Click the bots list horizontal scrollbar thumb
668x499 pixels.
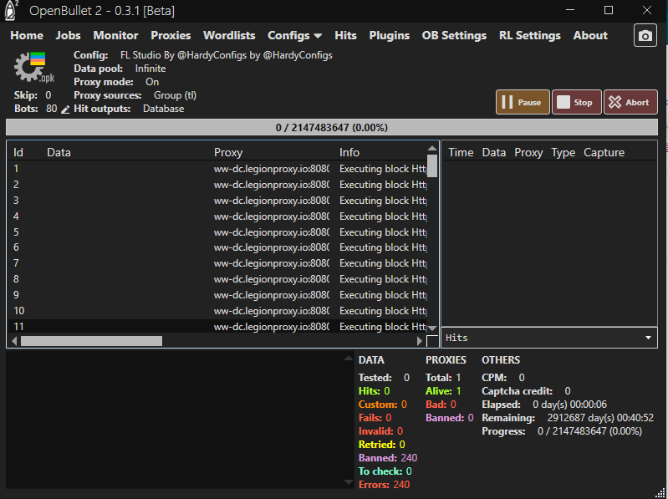click(x=92, y=341)
